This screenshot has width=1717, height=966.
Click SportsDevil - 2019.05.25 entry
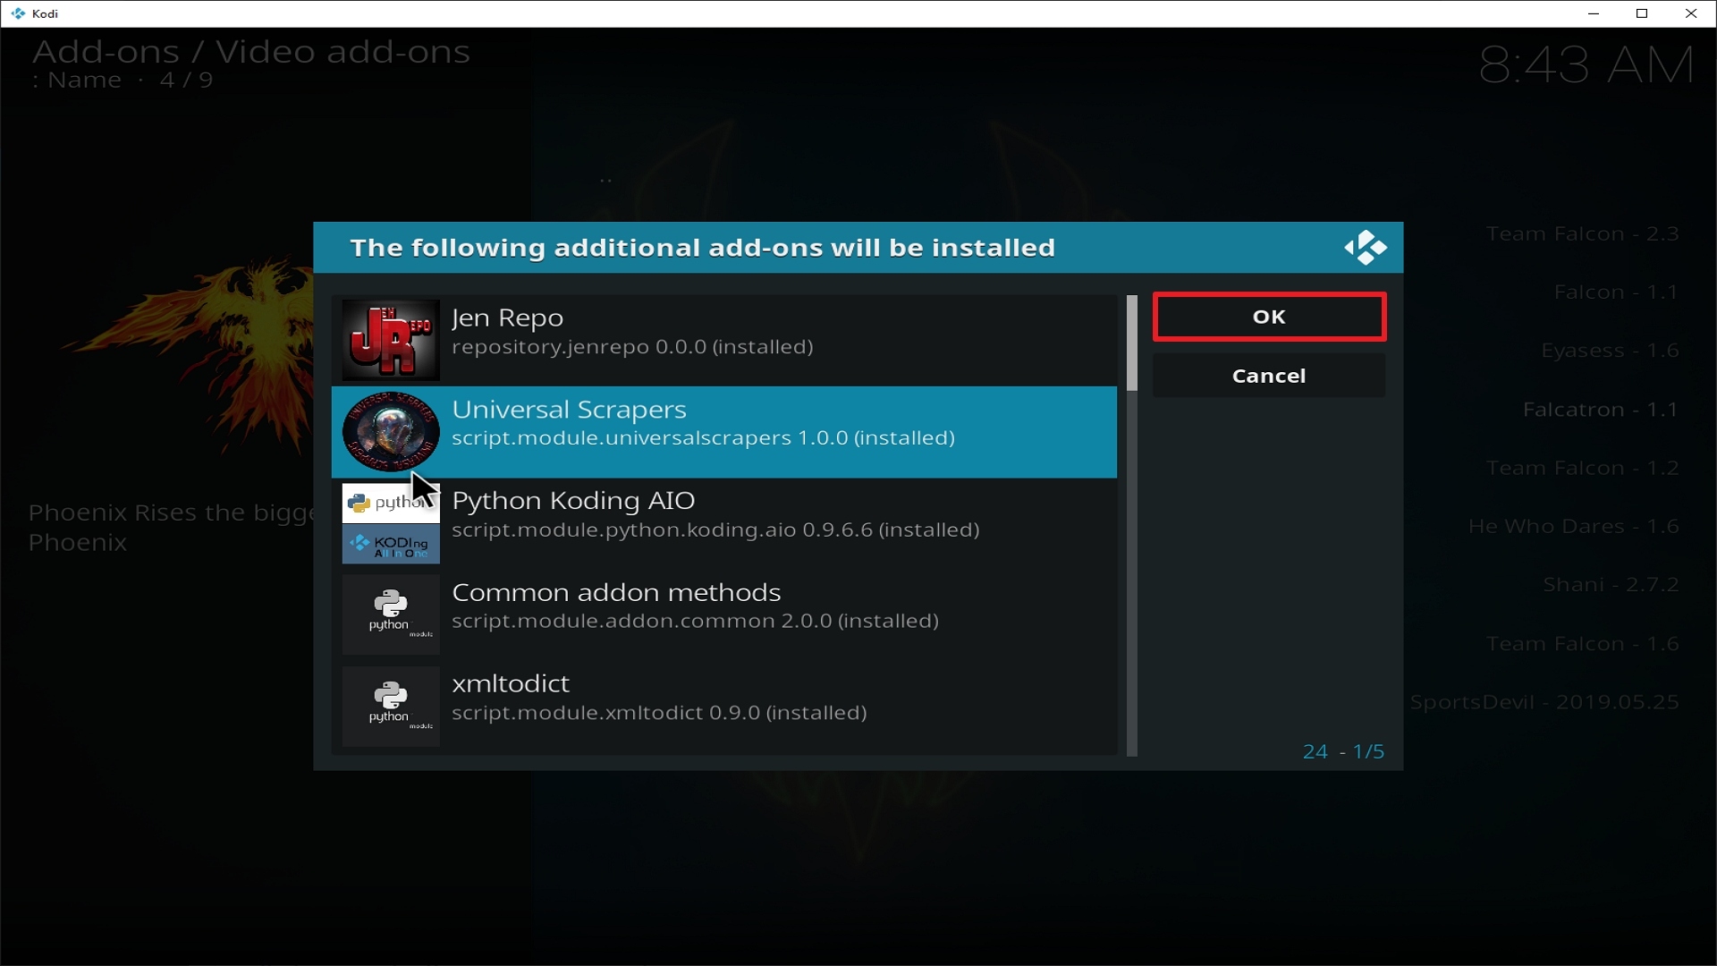1544,702
